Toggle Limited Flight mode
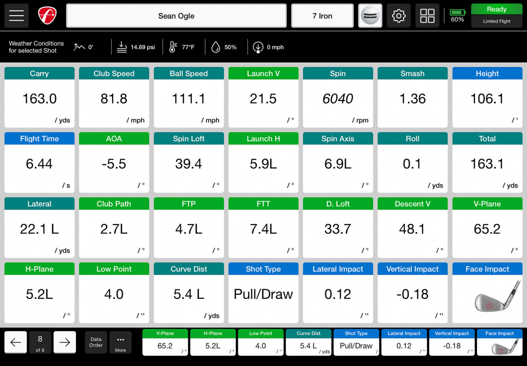 click(497, 21)
